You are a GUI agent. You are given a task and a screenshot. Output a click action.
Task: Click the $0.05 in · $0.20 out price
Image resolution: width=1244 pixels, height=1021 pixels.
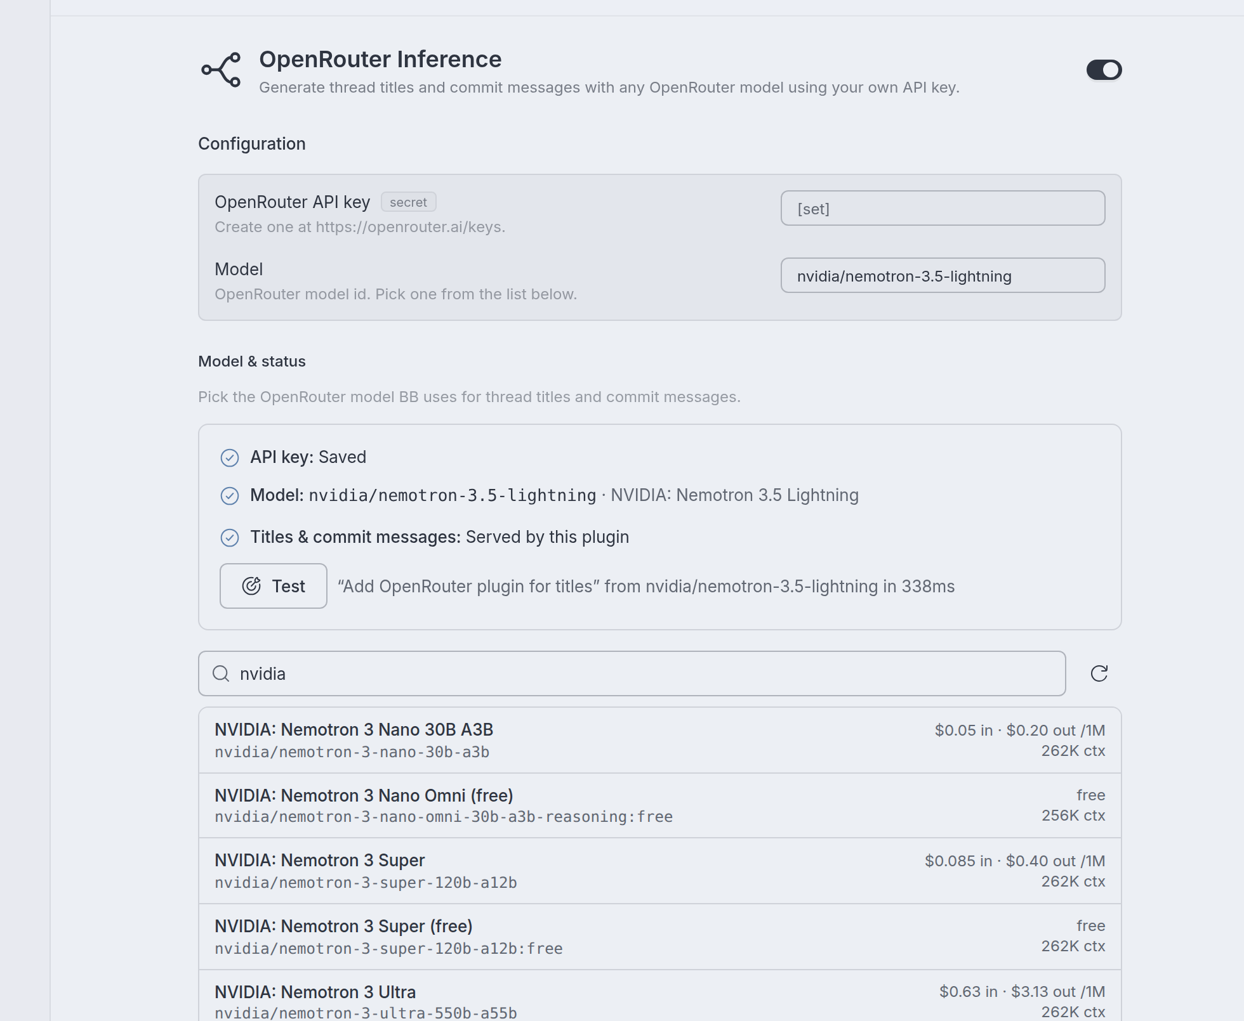coord(1020,731)
